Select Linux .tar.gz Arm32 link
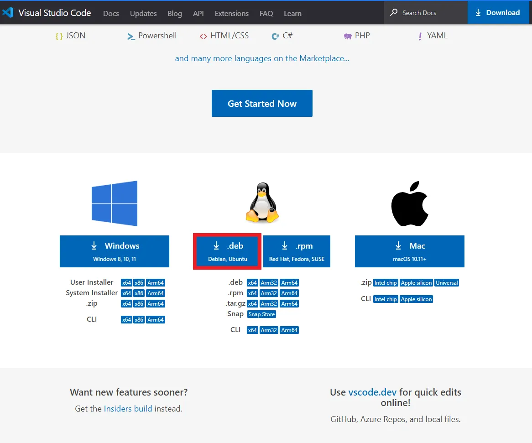This screenshot has height=443, width=532. 269,303
